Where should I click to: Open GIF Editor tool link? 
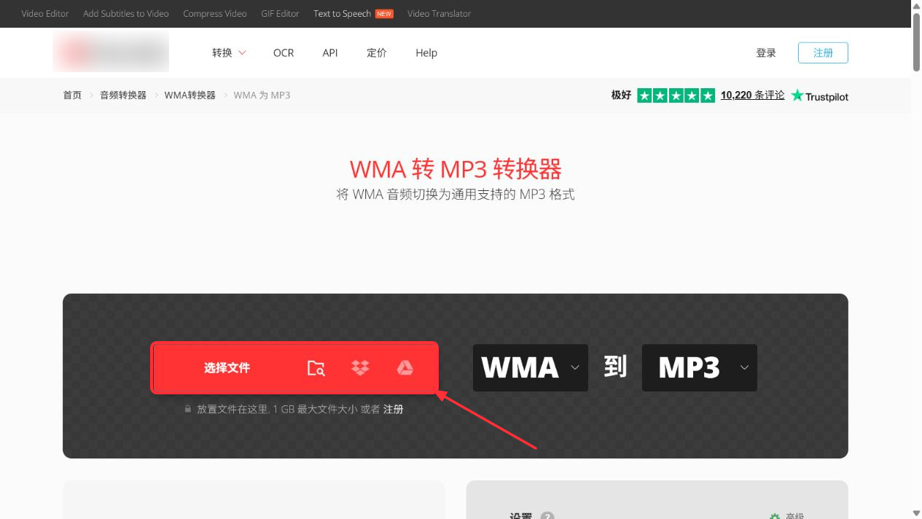(x=281, y=14)
